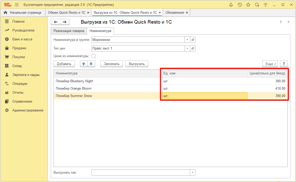Click price cell 390,00

click(268, 96)
